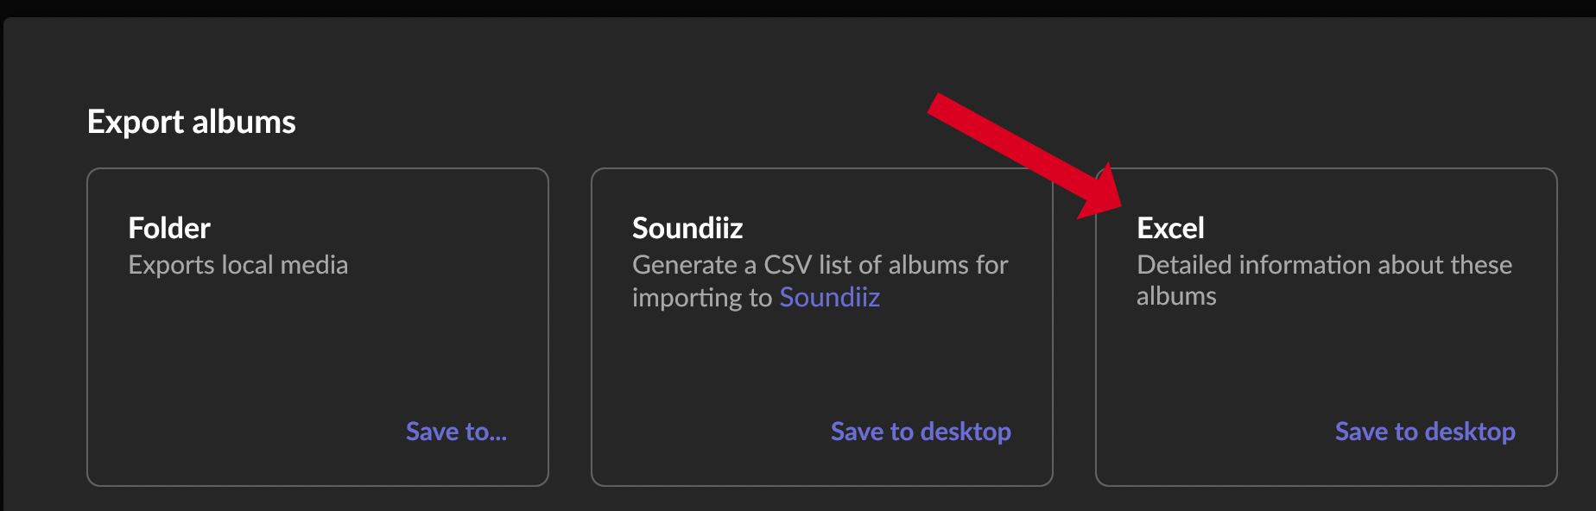
Task: Click the word "Save" in Soundiiz's save link
Action: coord(857,431)
